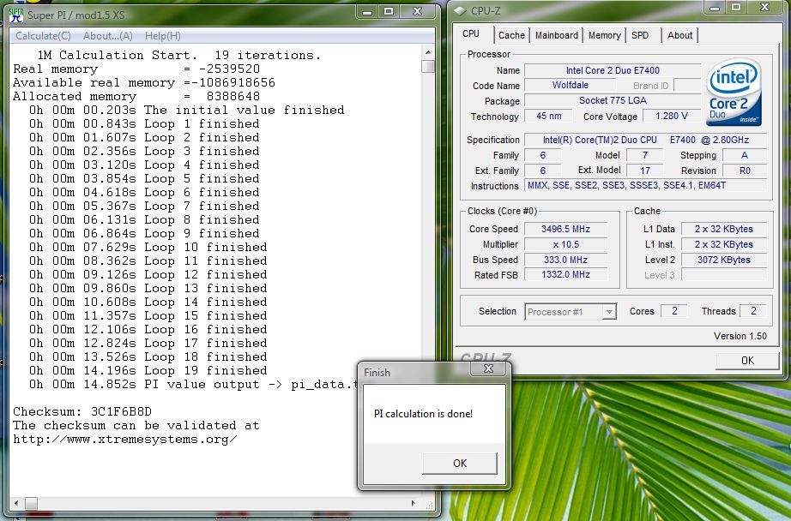Click the '1M Calculation Start. 19 iterations.' line

click(178, 56)
